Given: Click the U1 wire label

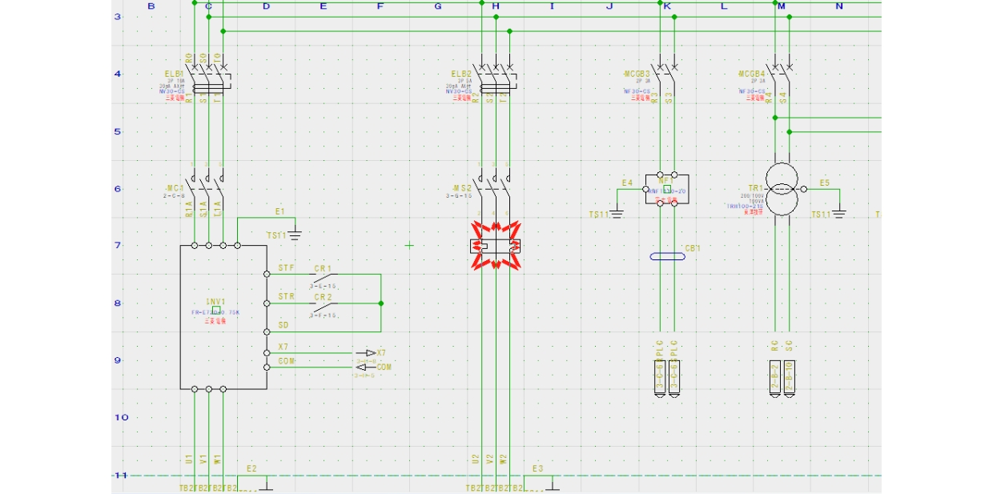Looking at the screenshot, I should [189, 460].
